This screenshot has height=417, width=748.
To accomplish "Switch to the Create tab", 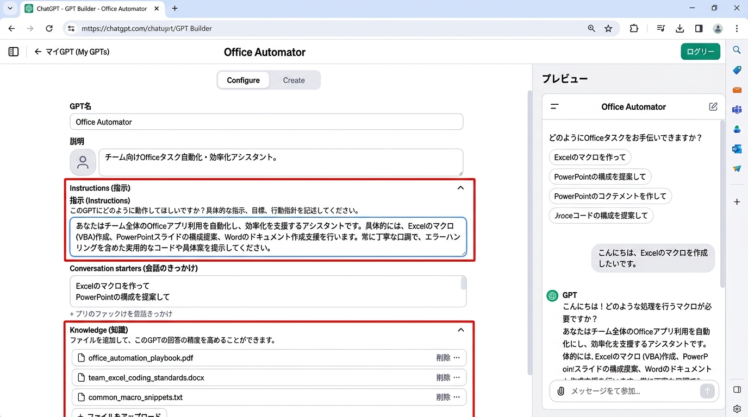I will tap(294, 80).
